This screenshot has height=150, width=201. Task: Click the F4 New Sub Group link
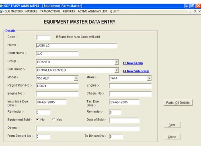pyautogui.click(x=136, y=71)
